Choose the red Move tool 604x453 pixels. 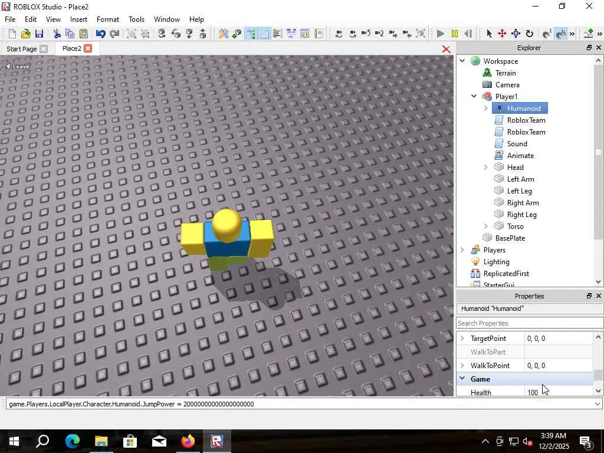click(x=502, y=34)
